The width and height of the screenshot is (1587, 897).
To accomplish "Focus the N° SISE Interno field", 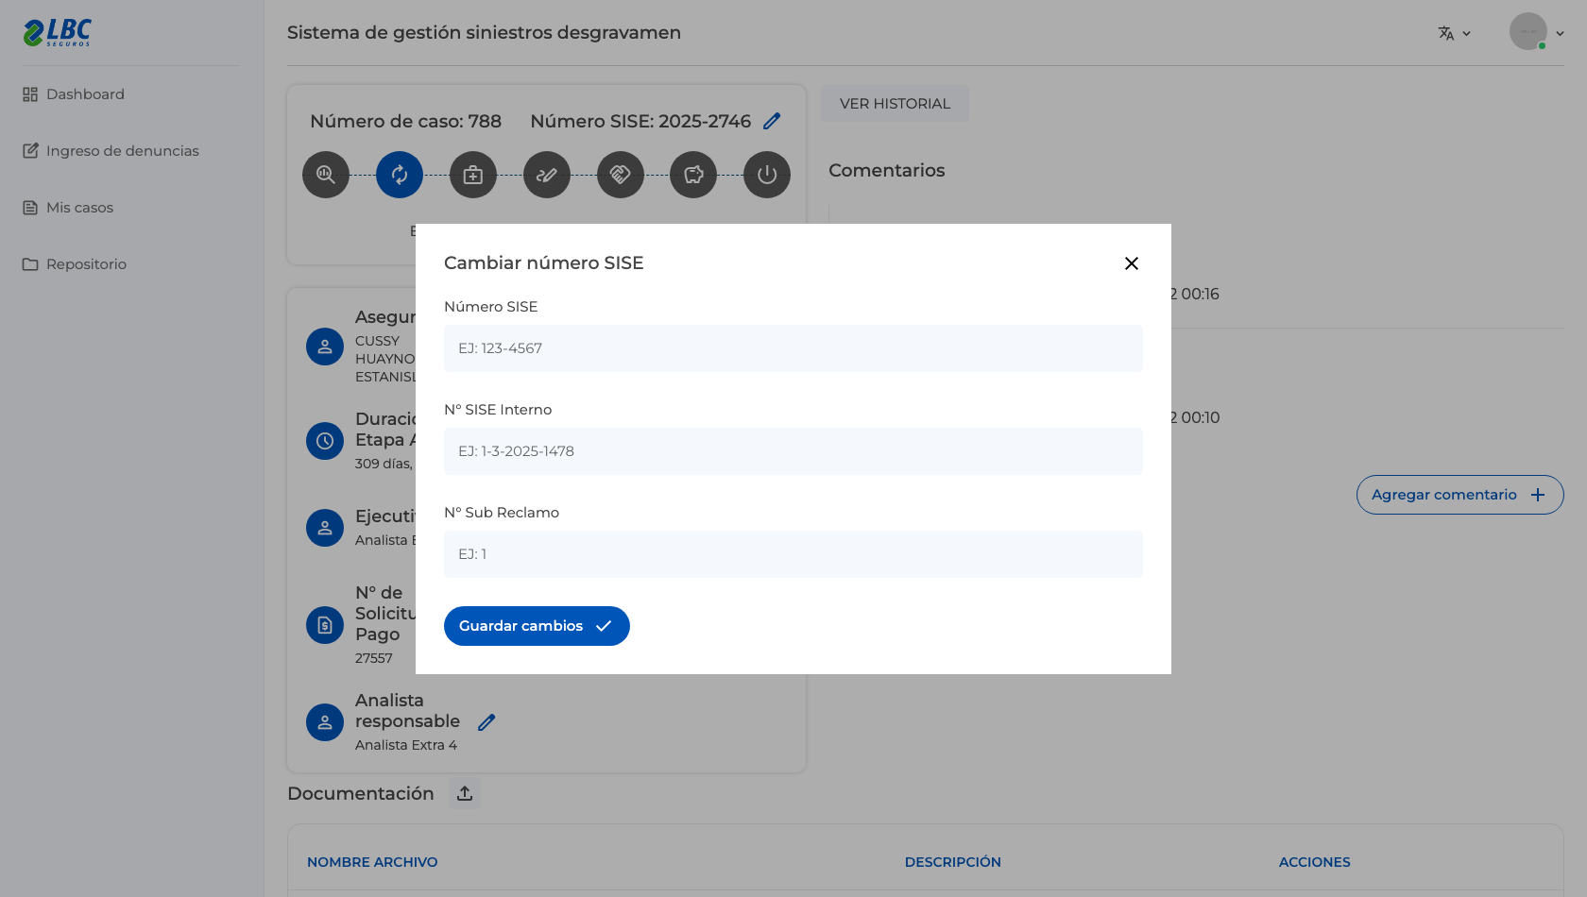I will click(x=793, y=451).
